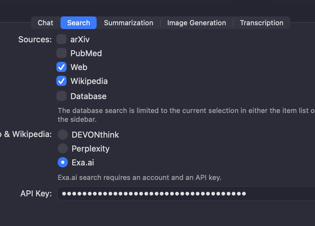This screenshot has height=226, width=315.
Task: Click the Exa.ai account requirement note
Action: tap(139, 177)
